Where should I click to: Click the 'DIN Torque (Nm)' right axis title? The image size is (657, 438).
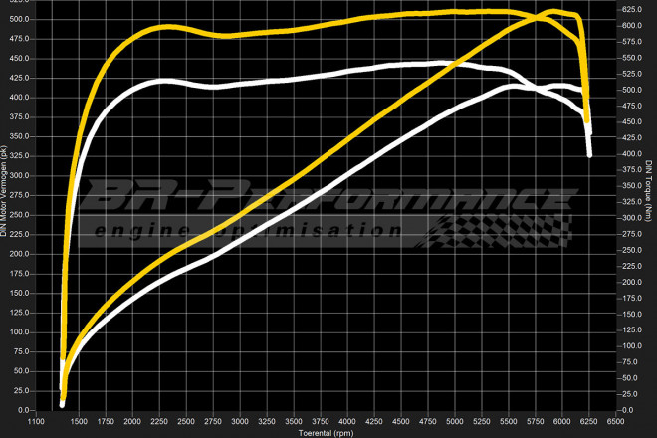(x=648, y=189)
